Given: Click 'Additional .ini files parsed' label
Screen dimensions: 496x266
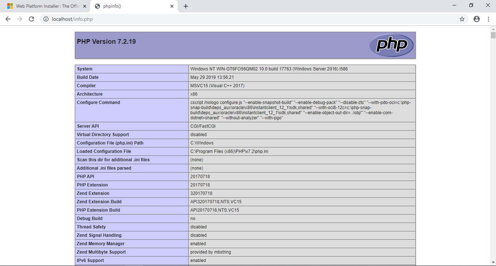Looking at the screenshot, I should click(x=104, y=168).
